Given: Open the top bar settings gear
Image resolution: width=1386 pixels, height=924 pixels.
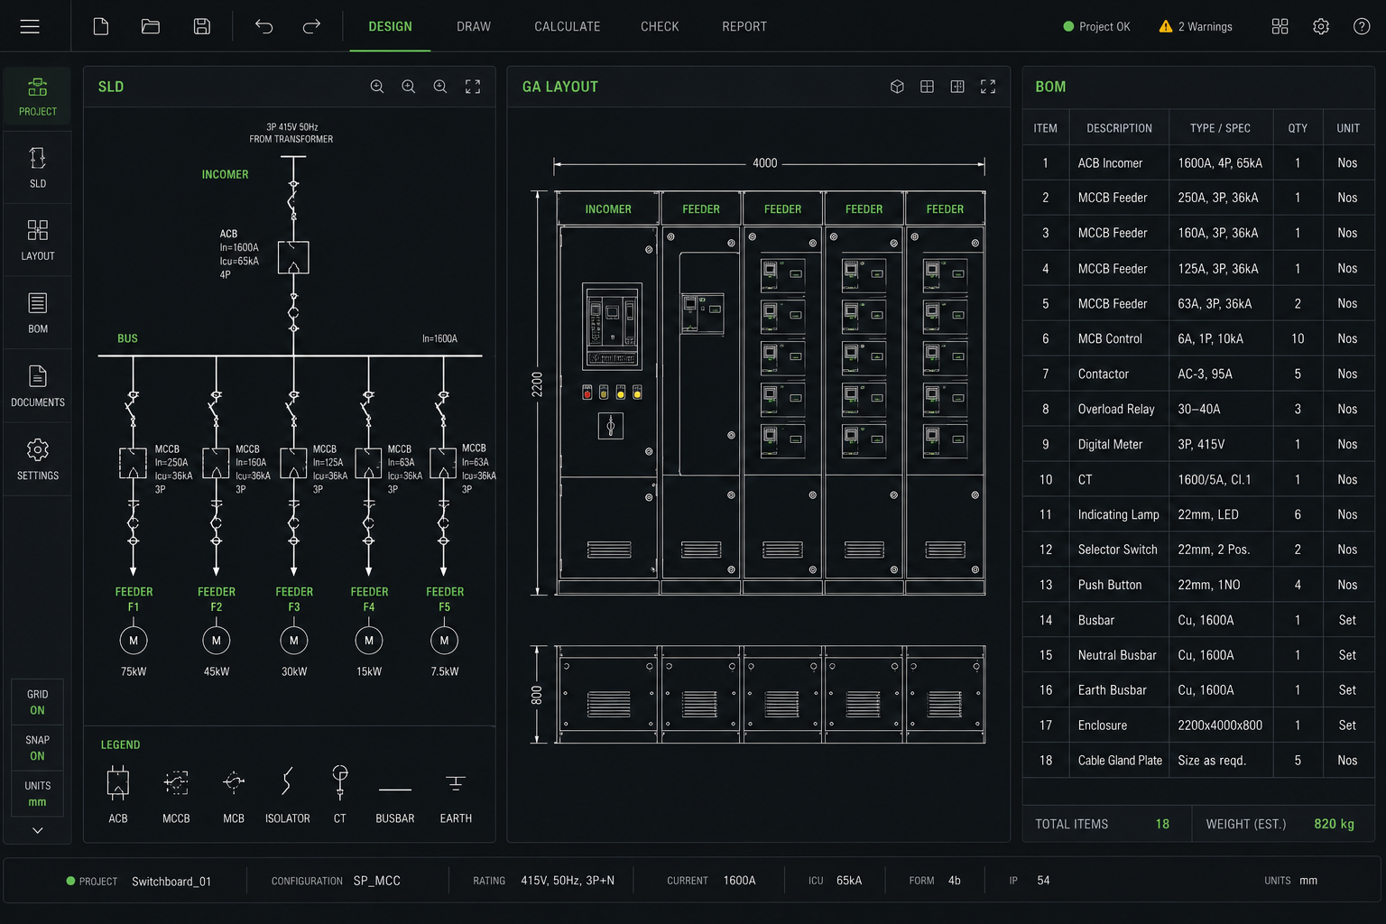Looking at the screenshot, I should pyautogui.click(x=1321, y=26).
